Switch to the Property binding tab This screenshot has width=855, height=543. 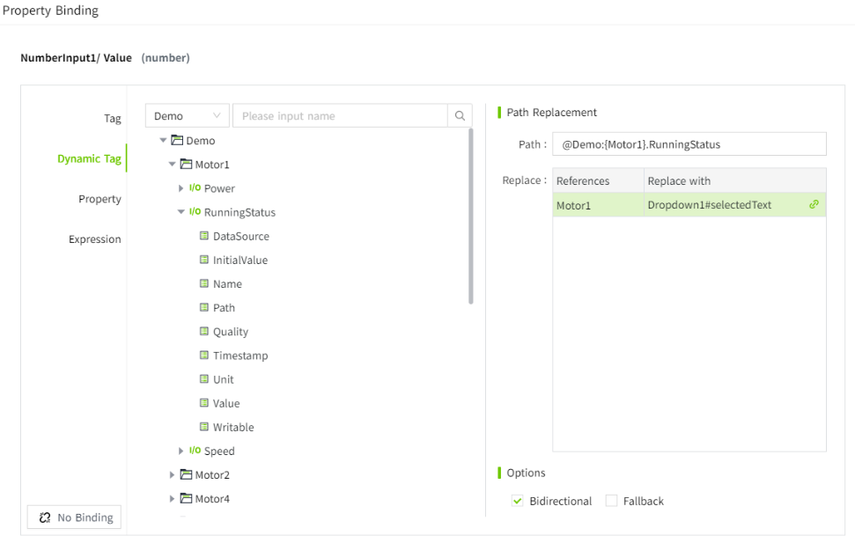click(100, 199)
